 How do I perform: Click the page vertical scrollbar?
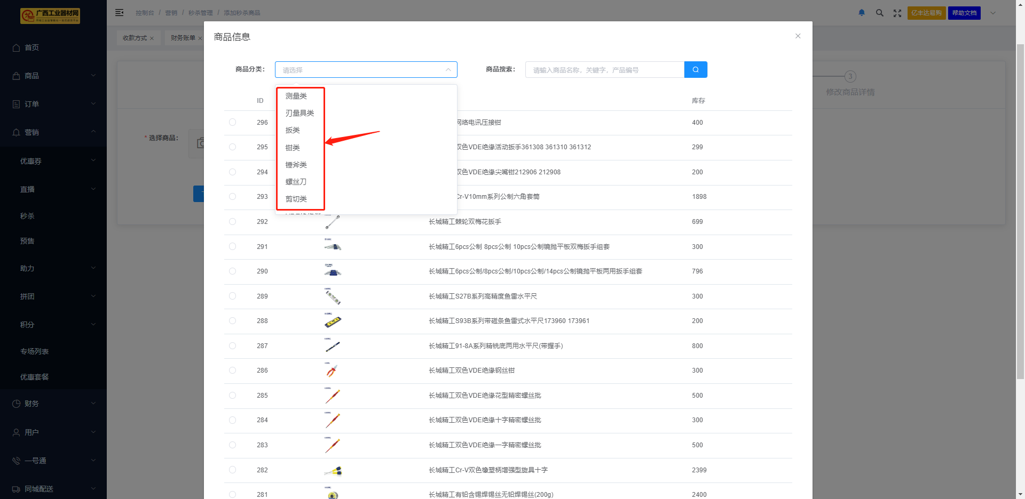click(1020, 213)
